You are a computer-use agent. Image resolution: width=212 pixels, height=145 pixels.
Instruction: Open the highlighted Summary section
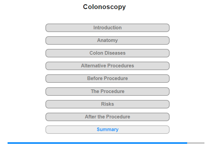pyautogui.click(x=107, y=130)
